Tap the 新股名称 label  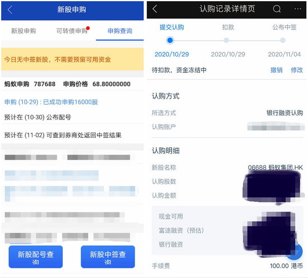[164, 168]
